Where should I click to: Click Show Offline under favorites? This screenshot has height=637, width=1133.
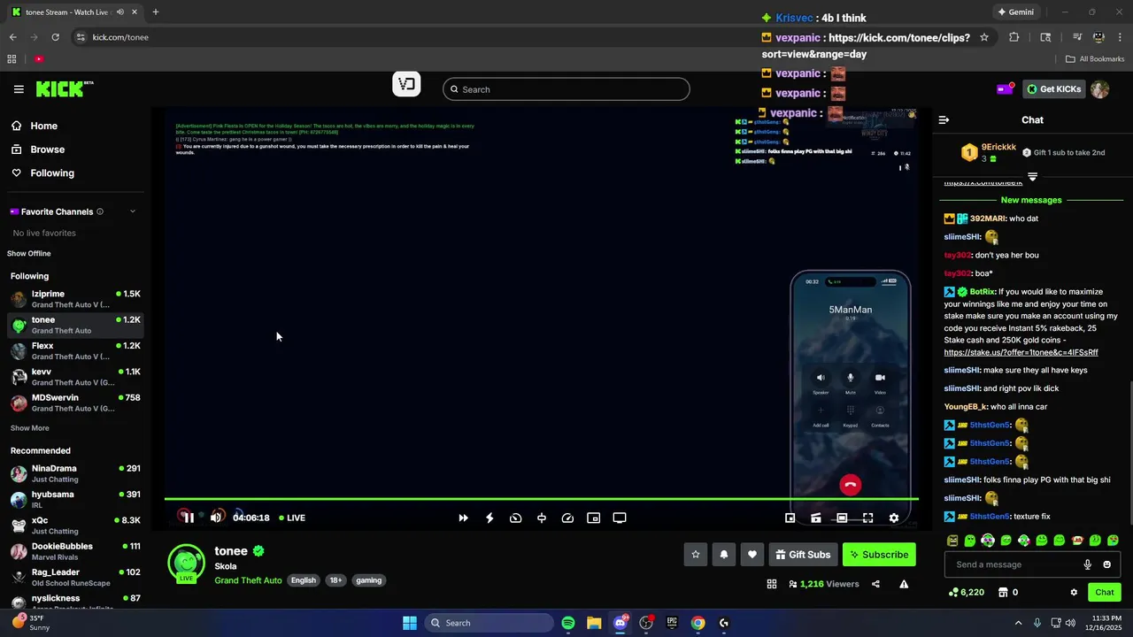click(29, 254)
